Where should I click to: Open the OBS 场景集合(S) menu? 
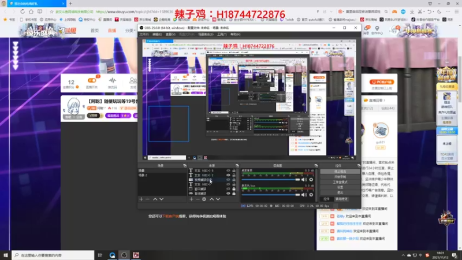pos(206,35)
